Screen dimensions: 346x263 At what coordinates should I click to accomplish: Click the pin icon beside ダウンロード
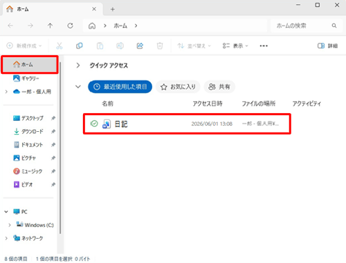[x=53, y=131]
